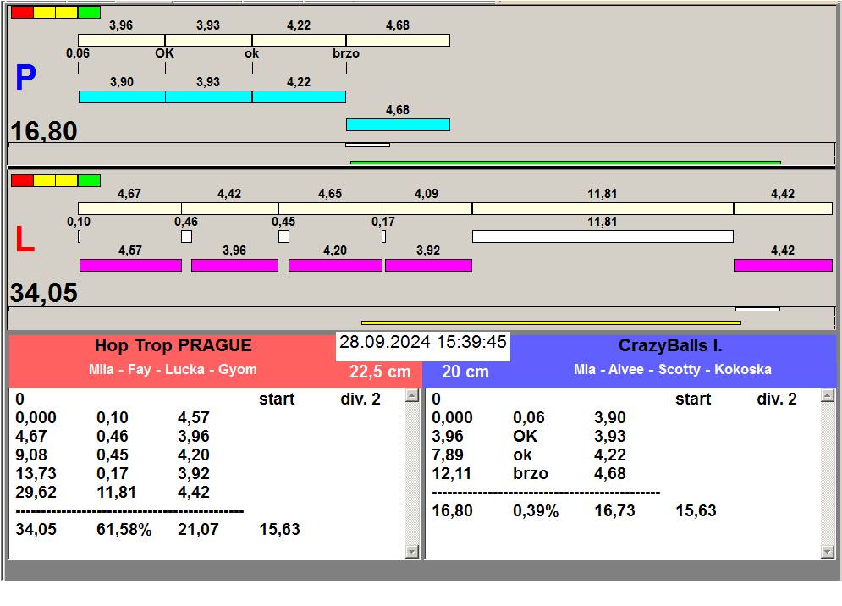This screenshot has height=606, width=842.
Task: Click the narrow 0,17 changeover marker
Action: click(383, 236)
